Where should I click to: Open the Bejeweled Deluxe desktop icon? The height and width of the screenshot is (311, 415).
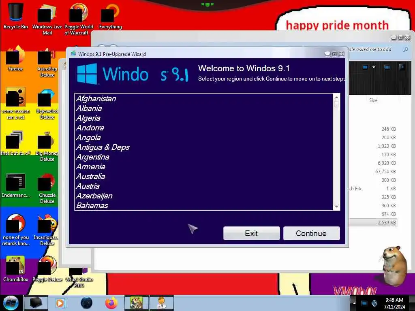(47, 104)
